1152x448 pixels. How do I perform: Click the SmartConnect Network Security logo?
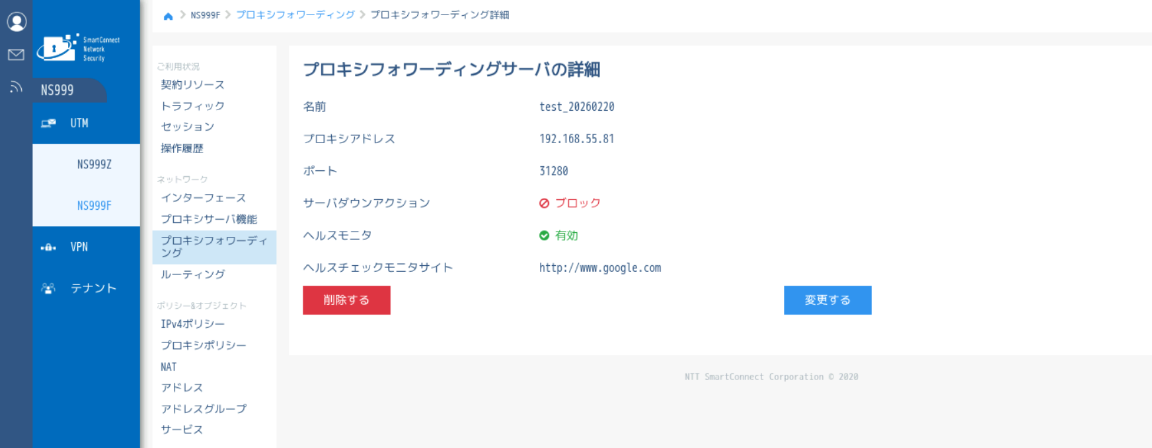pyautogui.click(x=79, y=48)
